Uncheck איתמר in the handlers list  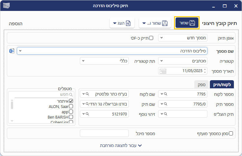(71, 101)
